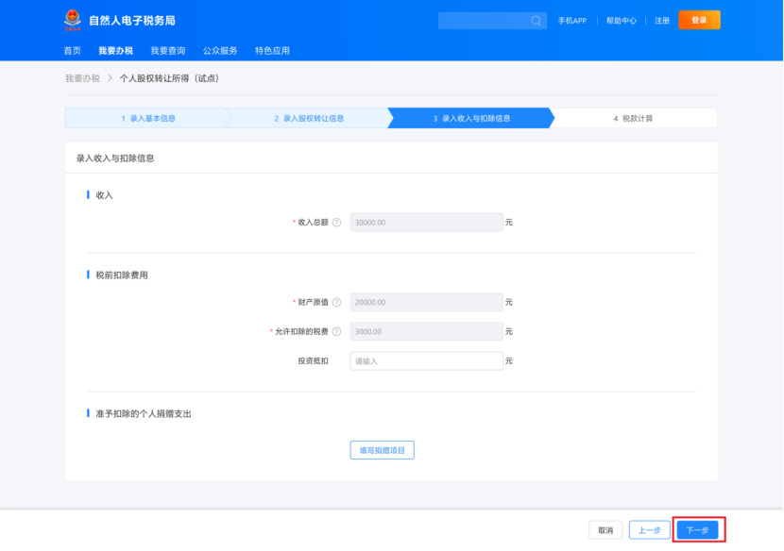The height and width of the screenshot is (551, 784).
Task: Click the orange 登录 button
Action: (x=699, y=19)
